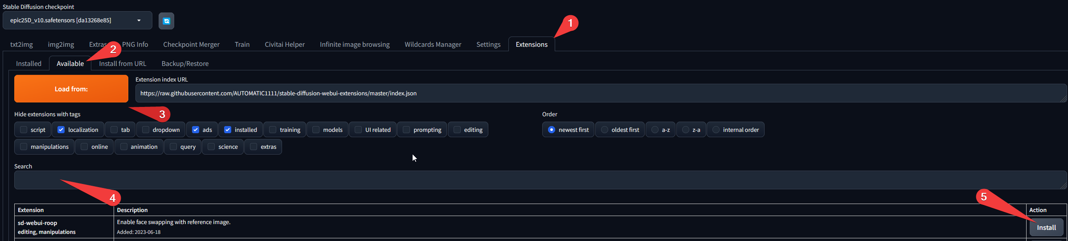Switch to the Install from URL tab
This screenshot has width=1068, height=241.
(x=123, y=64)
